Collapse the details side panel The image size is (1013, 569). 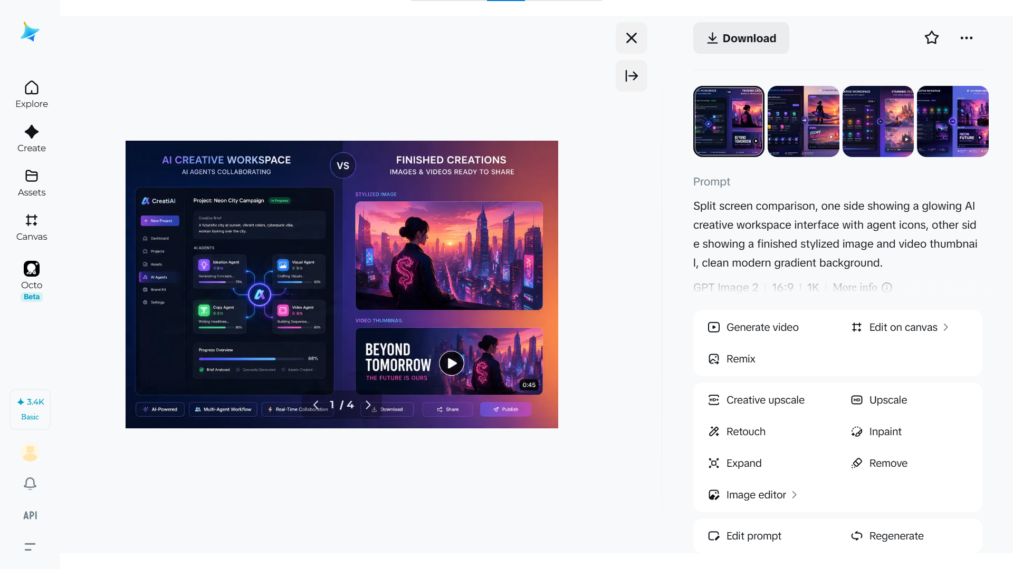(632, 76)
